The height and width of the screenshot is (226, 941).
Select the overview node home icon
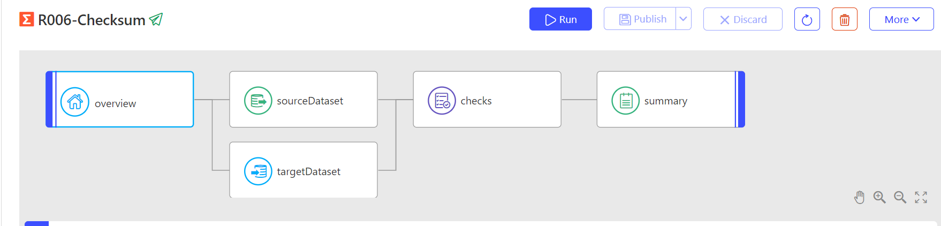[x=75, y=102]
